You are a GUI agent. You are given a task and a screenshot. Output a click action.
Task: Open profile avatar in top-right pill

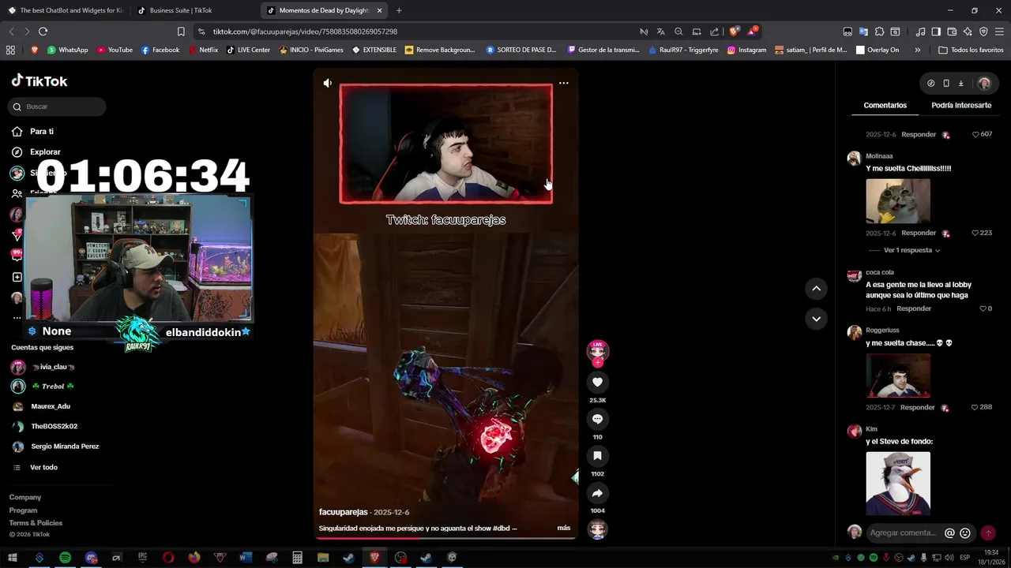click(983, 83)
